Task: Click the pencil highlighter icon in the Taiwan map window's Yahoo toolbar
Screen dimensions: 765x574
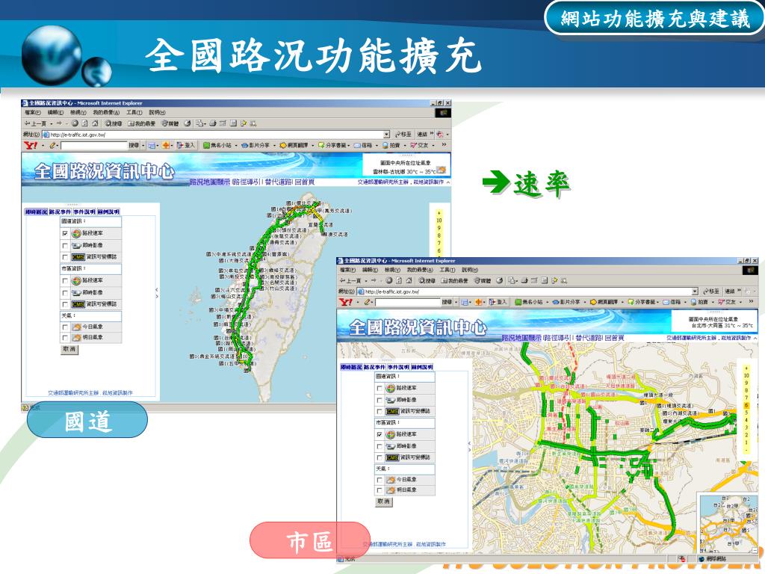Action: click(52, 145)
